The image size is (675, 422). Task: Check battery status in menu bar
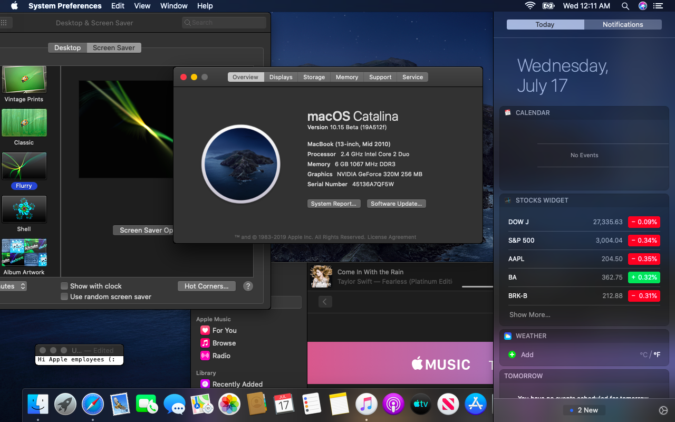coord(548,6)
